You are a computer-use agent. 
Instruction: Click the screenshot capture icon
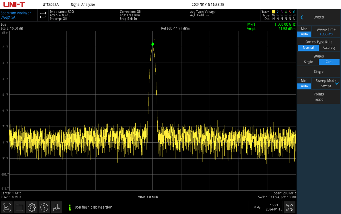pyautogui.click(x=7, y=207)
